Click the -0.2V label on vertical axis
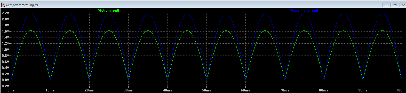This screenshot has height=93, width=406. [5, 86]
